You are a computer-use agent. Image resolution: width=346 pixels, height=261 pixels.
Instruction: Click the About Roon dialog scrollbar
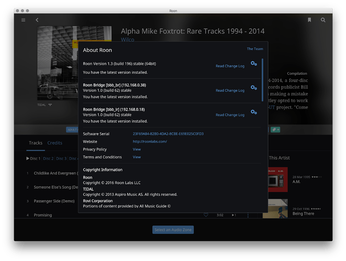point(262,80)
